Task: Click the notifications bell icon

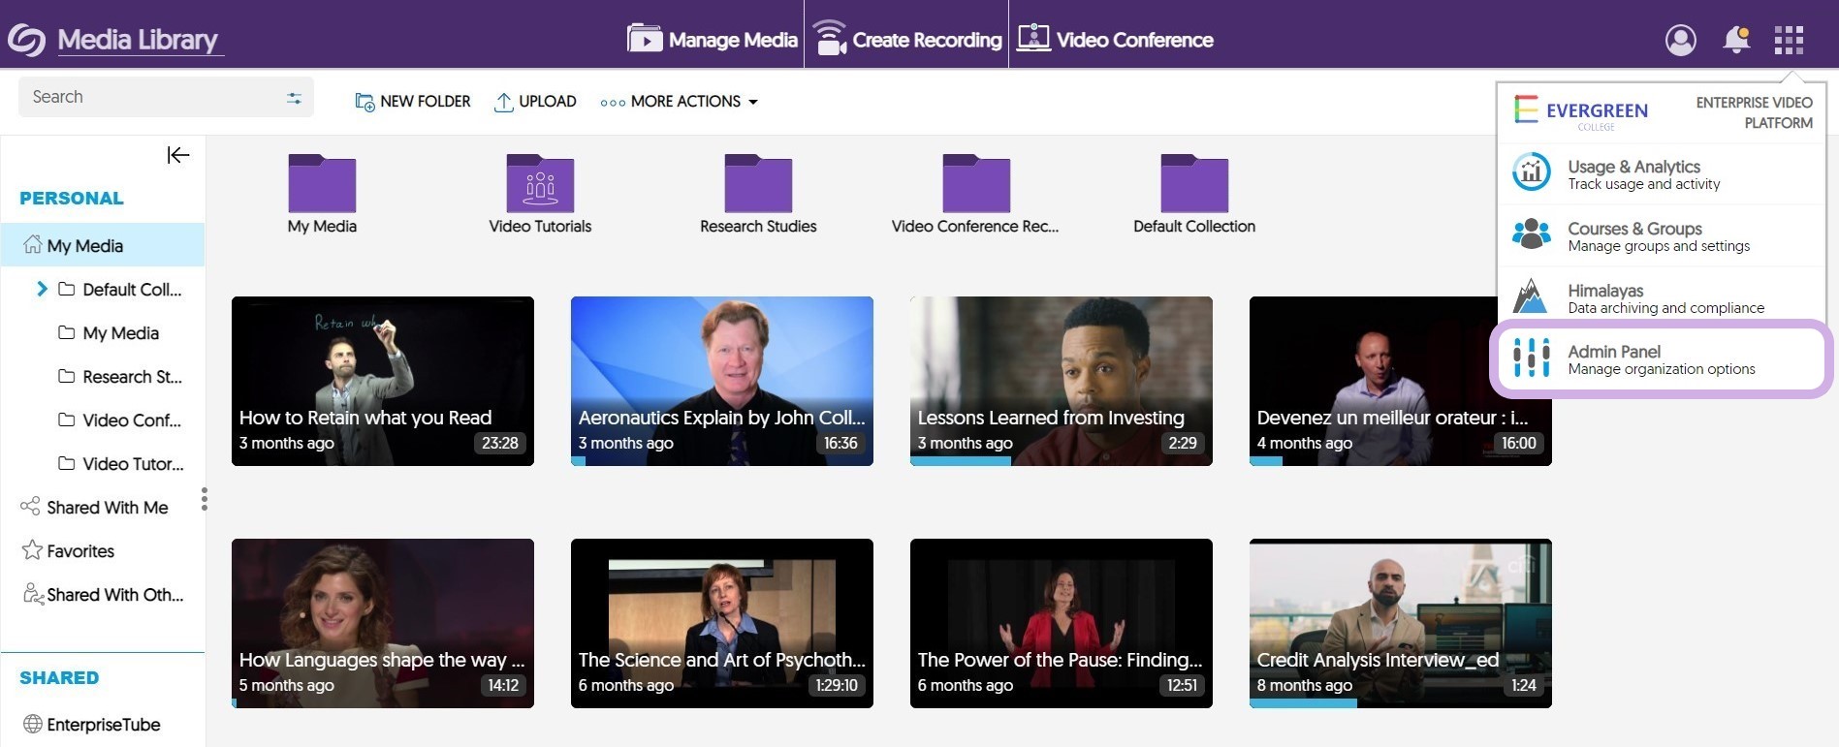Action: coord(1735,40)
